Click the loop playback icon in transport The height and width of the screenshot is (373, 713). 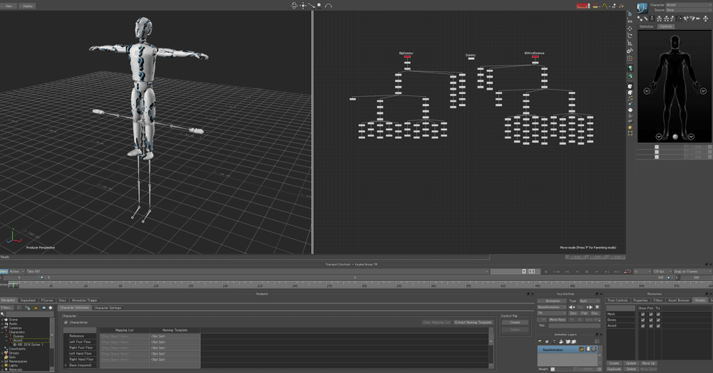(627, 271)
